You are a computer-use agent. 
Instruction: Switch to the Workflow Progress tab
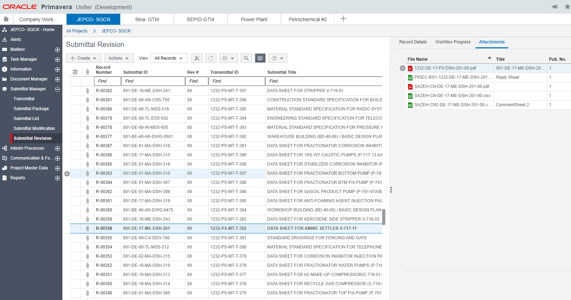click(x=453, y=42)
